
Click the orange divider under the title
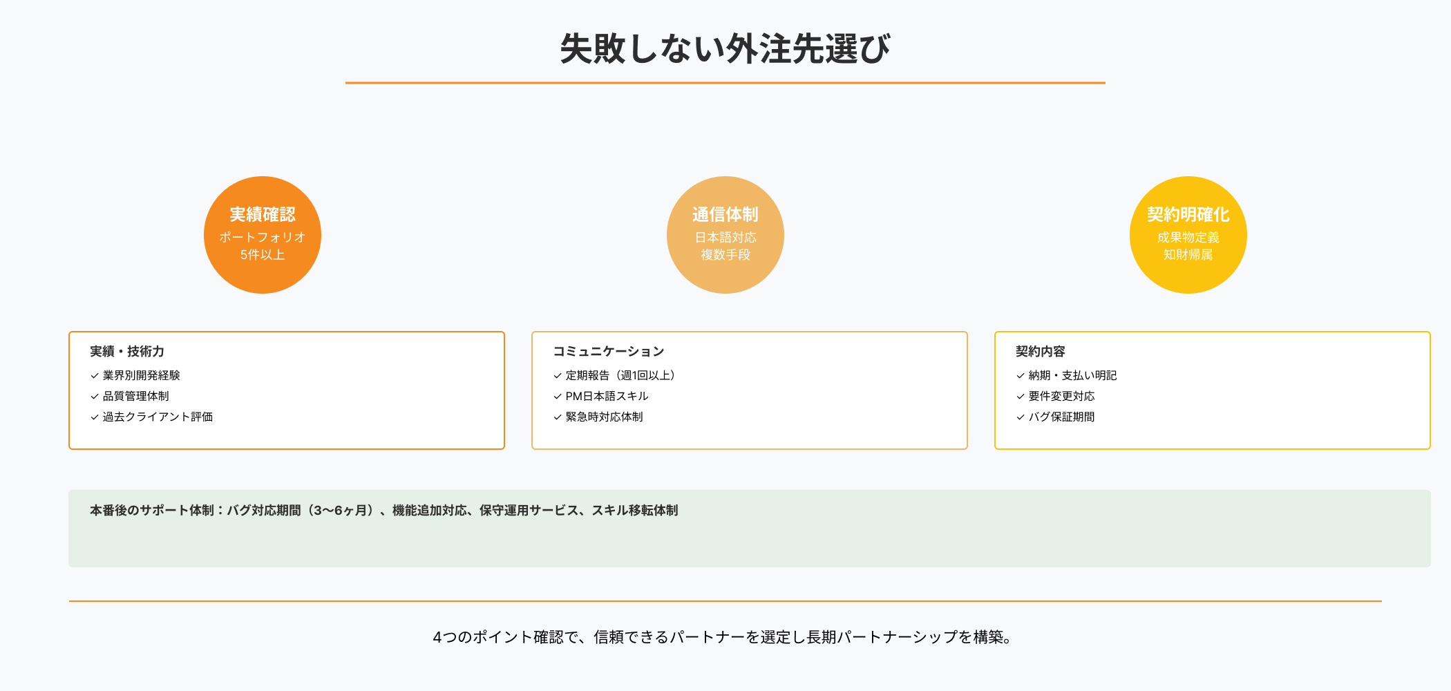[725, 83]
